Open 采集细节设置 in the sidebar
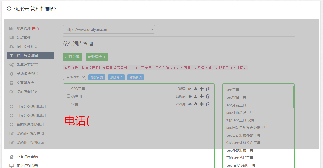Viewport: 323px width, 168px height. tap(27, 65)
